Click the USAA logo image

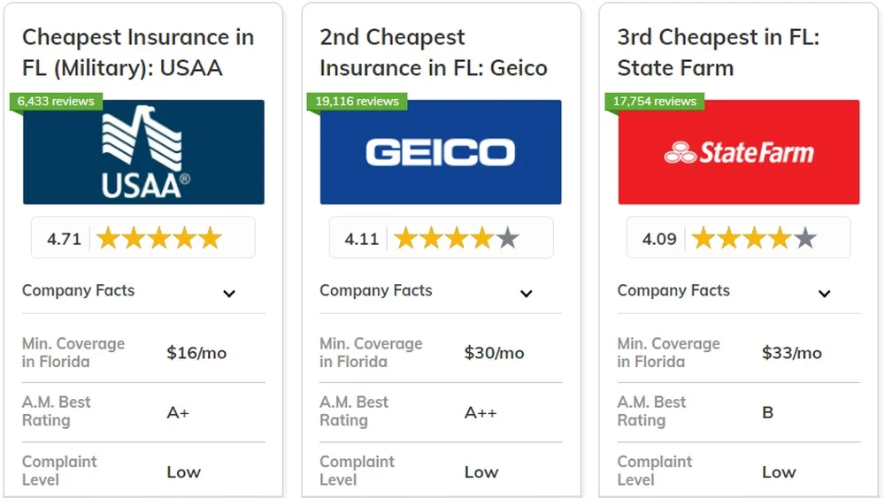[143, 152]
